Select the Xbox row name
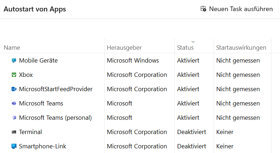 [26, 75]
